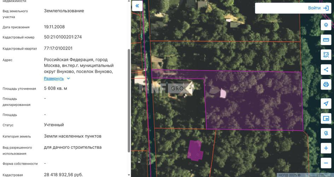The width and height of the screenshot is (334, 177).
Task: Zoom out with the minus button
Action: [326, 163]
